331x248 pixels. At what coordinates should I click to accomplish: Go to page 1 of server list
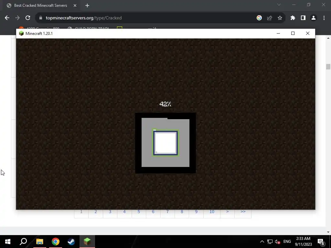click(81, 212)
